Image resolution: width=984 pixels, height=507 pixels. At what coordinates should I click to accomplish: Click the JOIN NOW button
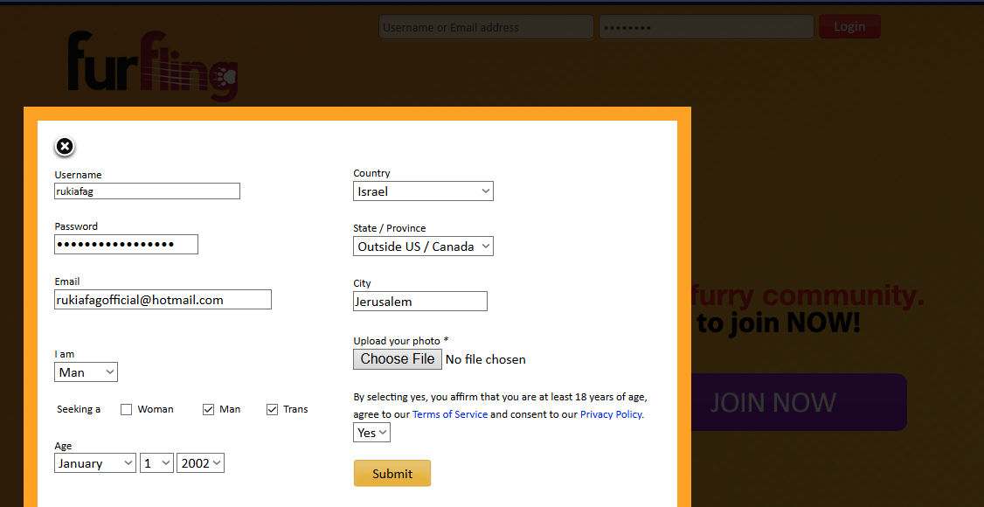coord(798,402)
